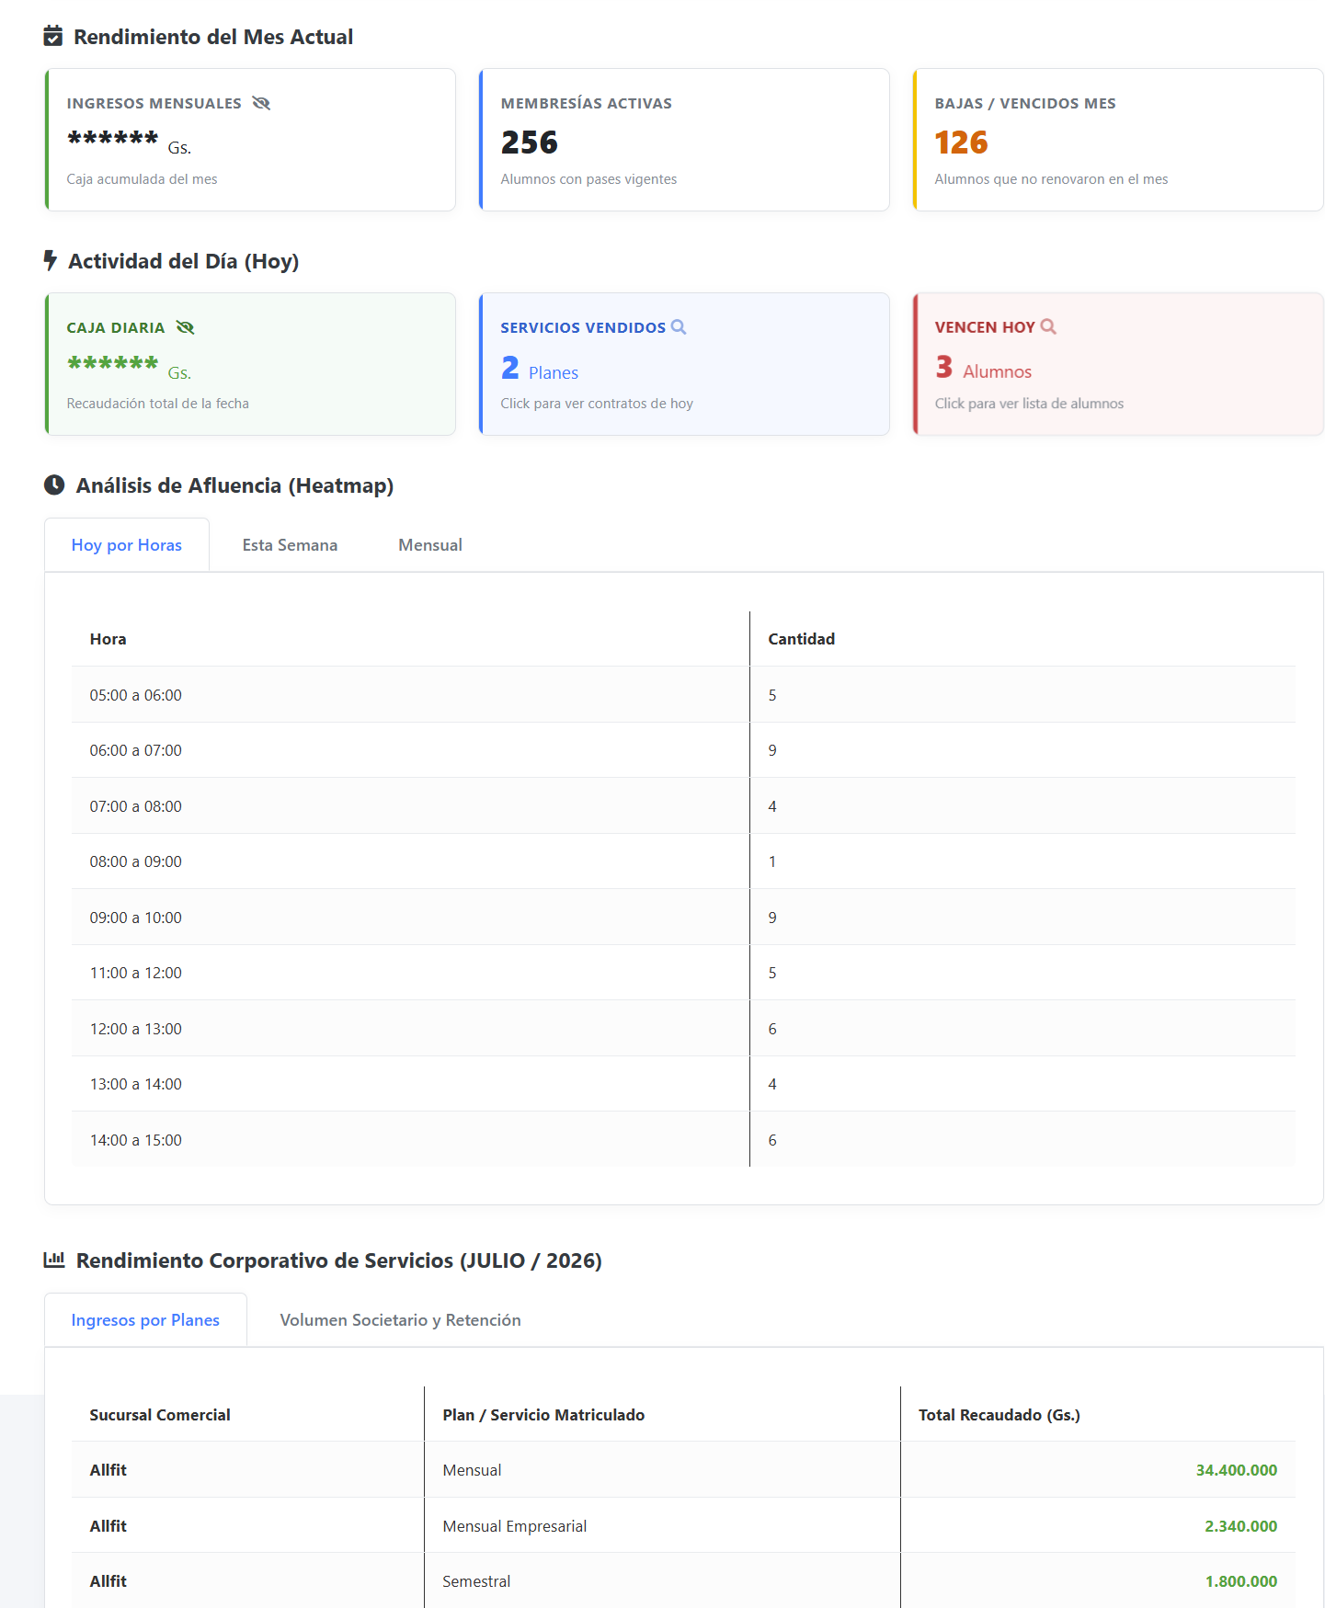Click the Mensual plan cell
The height and width of the screenshot is (1608, 1325).
click(662, 1470)
